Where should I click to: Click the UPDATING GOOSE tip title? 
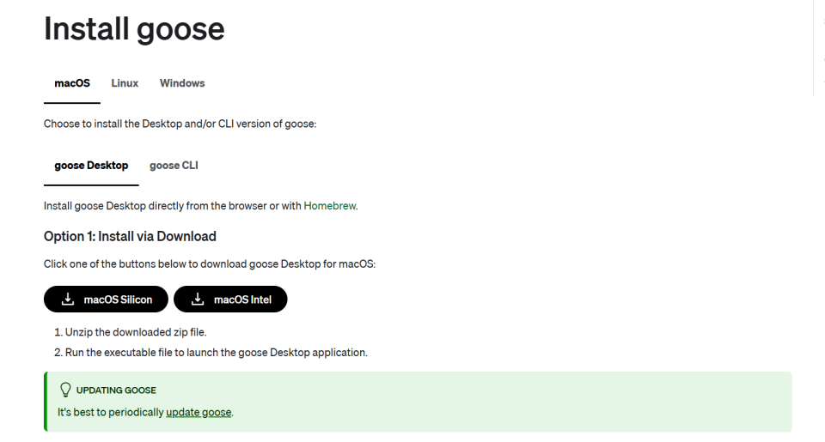click(x=116, y=391)
